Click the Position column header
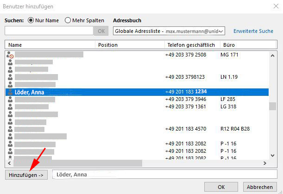Screen dimensions: 283x194 129,45
